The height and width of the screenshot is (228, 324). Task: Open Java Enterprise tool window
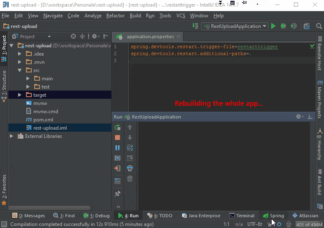click(201, 216)
